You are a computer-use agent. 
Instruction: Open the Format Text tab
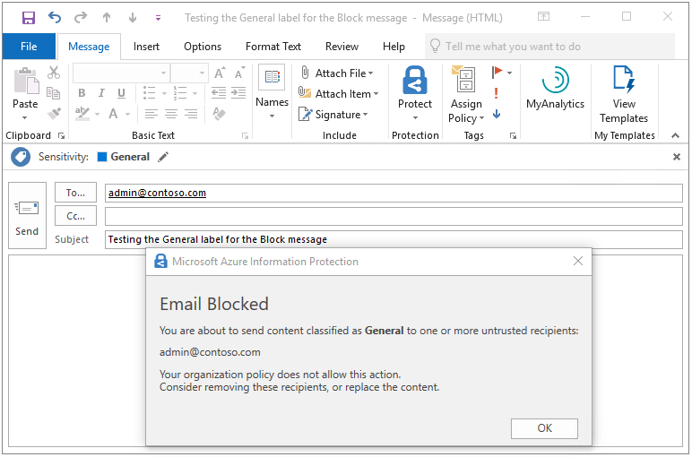tap(272, 47)
